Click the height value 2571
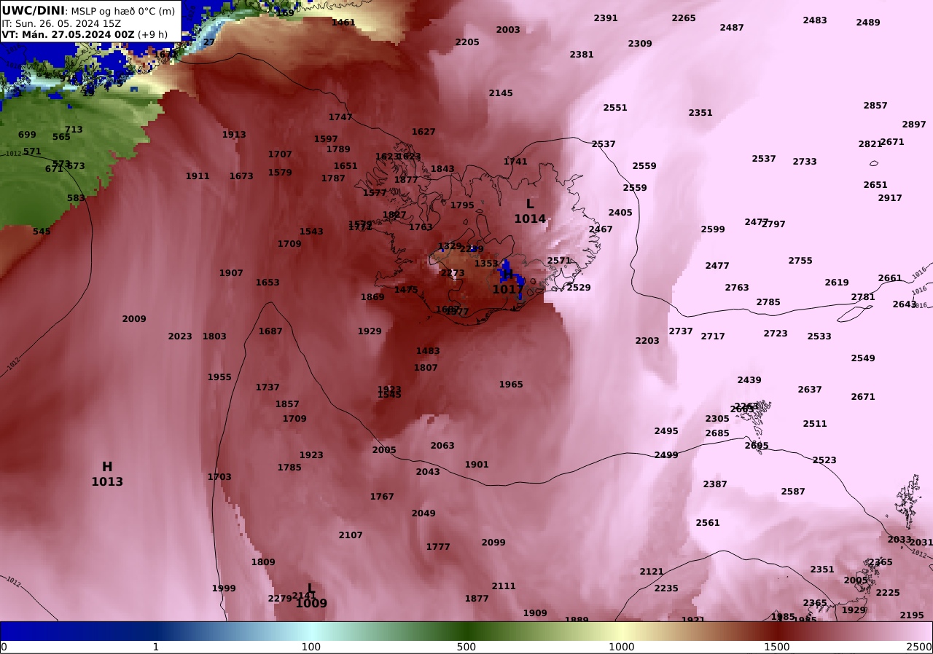Screen dimensions: 933x654 [559, 261]
